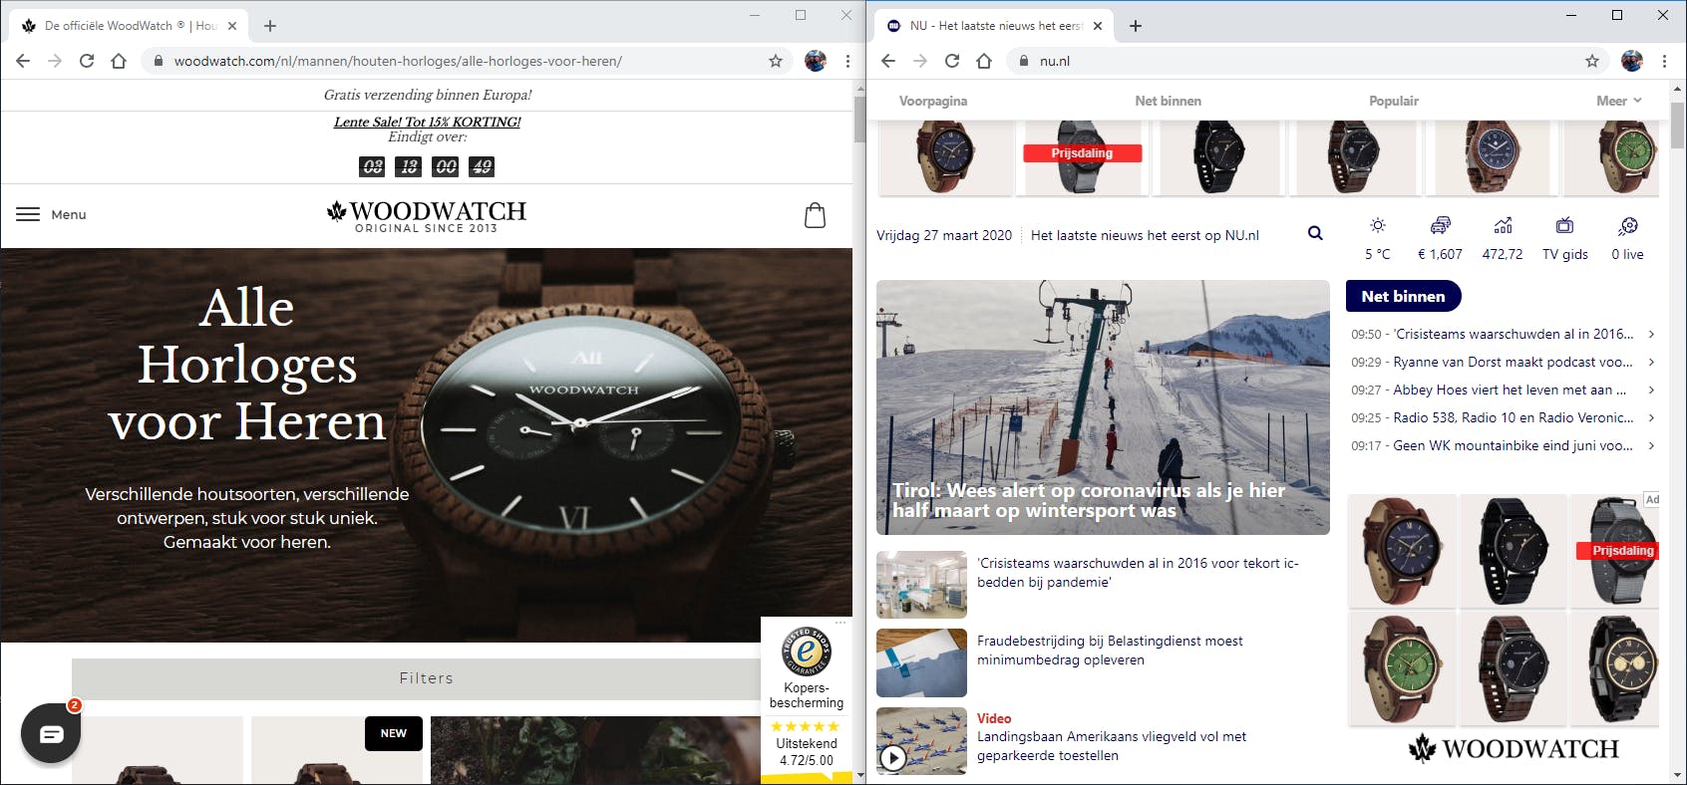1687x785 pixels.
Task: Click the Net binnen button
Action: point(1403,296)
